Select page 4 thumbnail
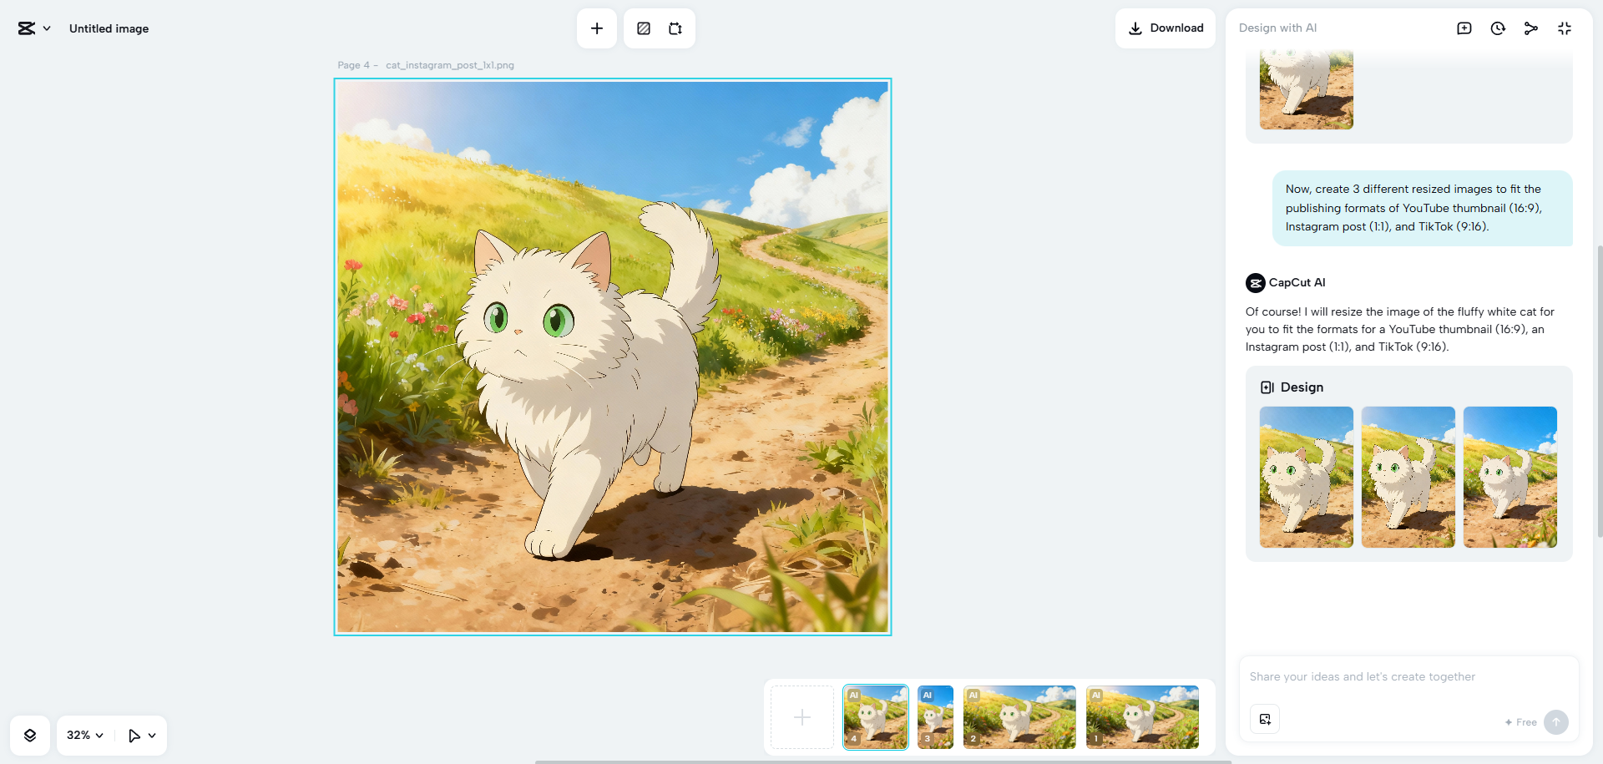The width and height of the screenshot is (1603, 764). [876, 717]
